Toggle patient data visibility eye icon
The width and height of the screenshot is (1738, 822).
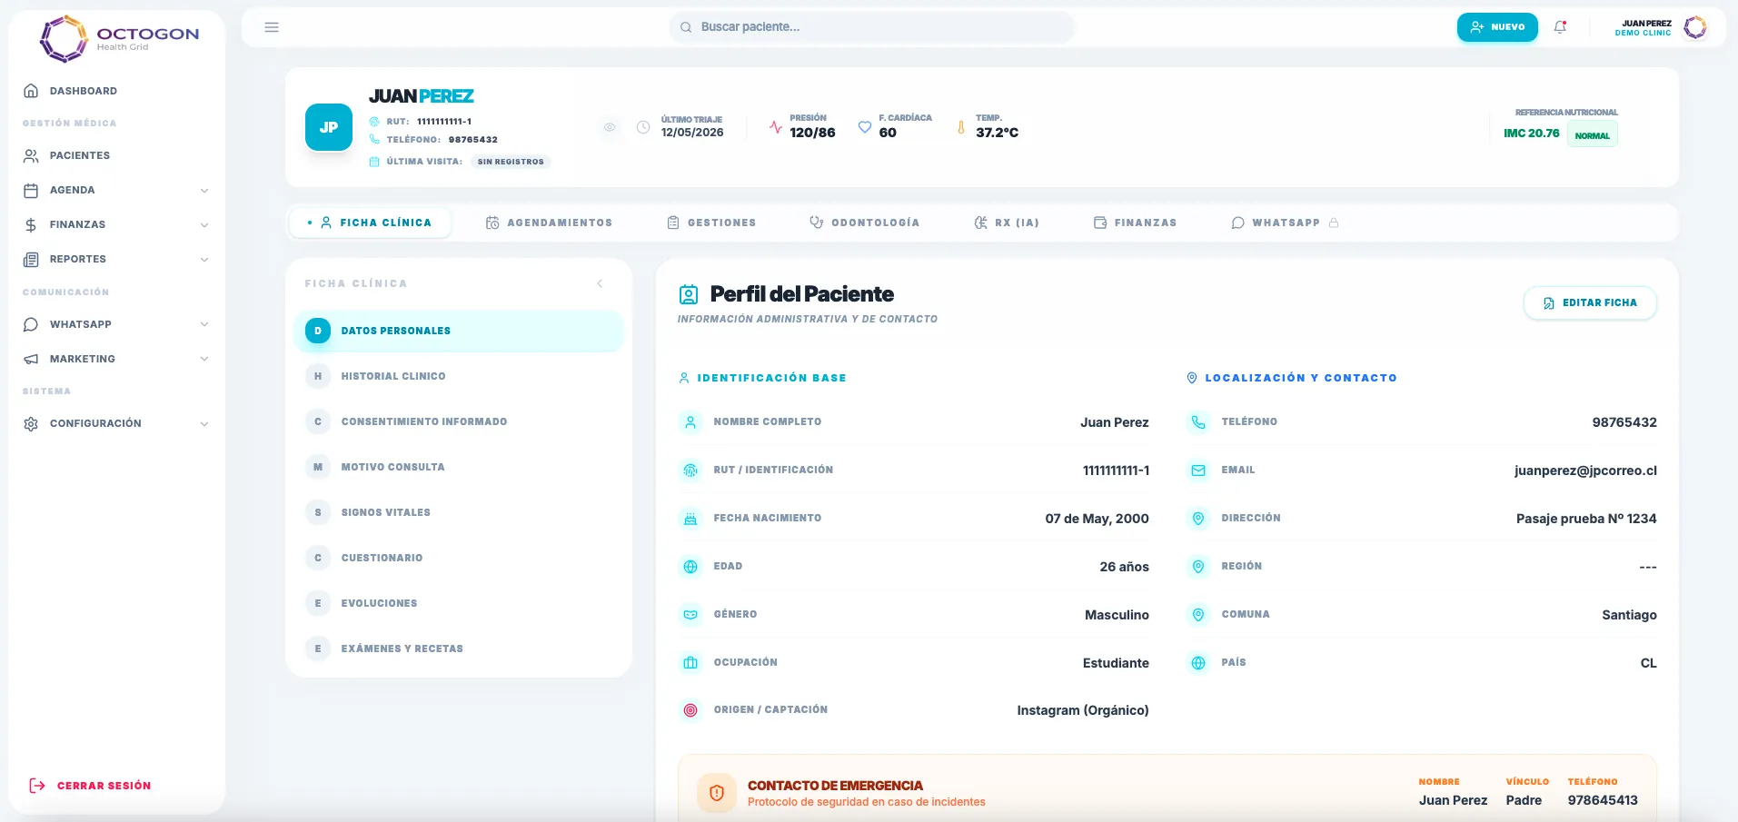(x=610, y=127)
